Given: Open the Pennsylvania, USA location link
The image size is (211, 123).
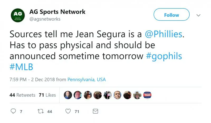Looking at the screenshot, I should [87, 79].
